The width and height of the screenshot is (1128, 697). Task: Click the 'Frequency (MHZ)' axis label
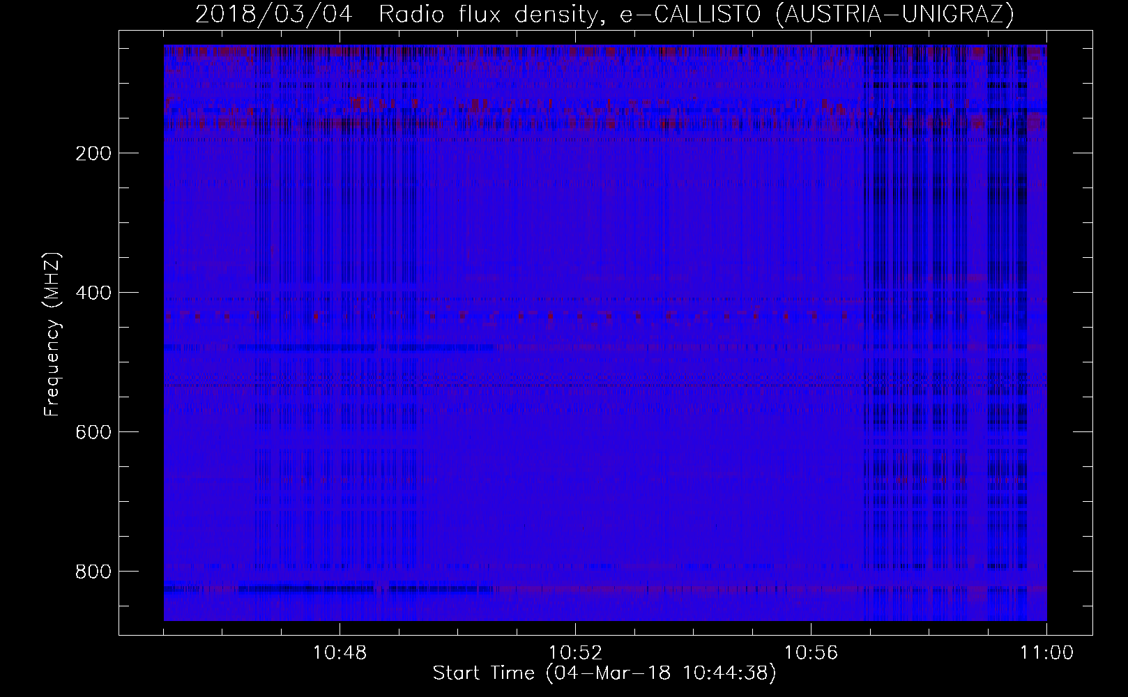pos(52,335)
